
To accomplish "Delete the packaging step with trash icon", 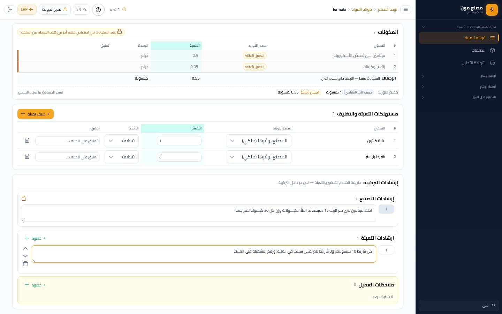I will [x=25, y=264].
